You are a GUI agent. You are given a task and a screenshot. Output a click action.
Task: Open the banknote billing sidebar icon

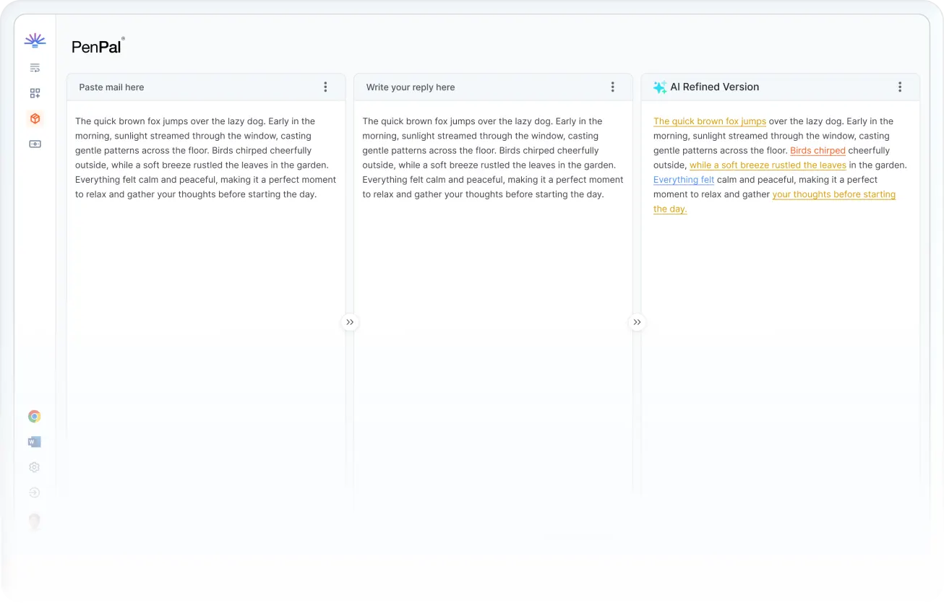point(35,144)
